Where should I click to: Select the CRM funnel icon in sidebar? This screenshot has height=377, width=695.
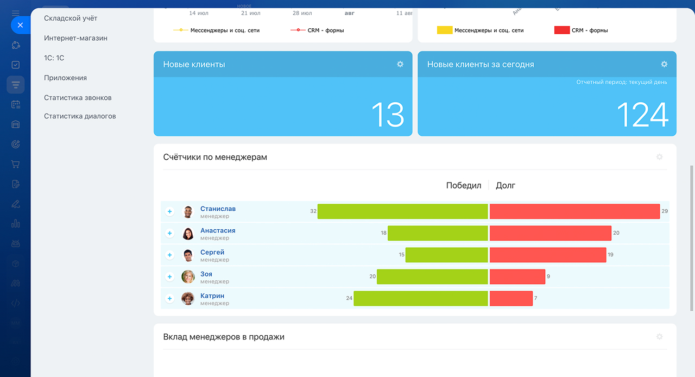16,85
